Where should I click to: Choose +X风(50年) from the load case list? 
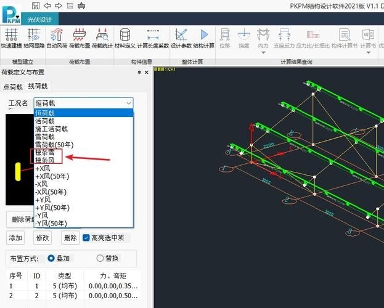(52, 176)
